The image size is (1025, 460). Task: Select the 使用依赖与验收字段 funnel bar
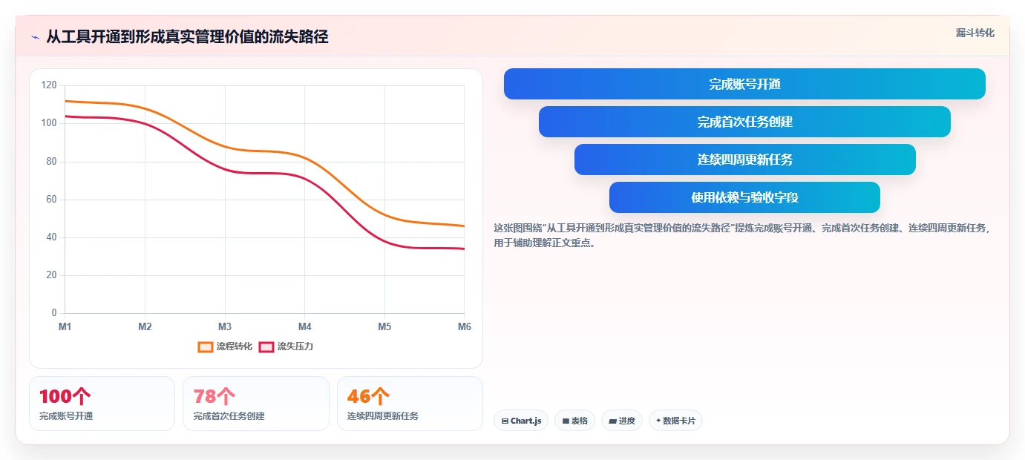click(744, 197)
